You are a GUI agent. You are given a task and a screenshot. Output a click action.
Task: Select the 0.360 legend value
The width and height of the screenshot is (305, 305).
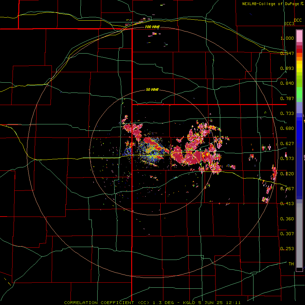[x=287, y=219]
